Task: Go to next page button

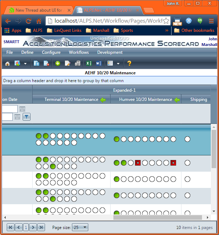Action: [x=33, y=227]
